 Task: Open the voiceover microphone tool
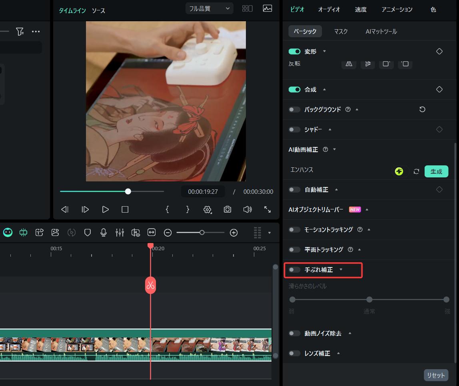pyautogui.click(x=104, y=233)
